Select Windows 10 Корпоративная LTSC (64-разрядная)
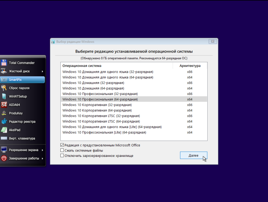 click(x=100, y=121)
